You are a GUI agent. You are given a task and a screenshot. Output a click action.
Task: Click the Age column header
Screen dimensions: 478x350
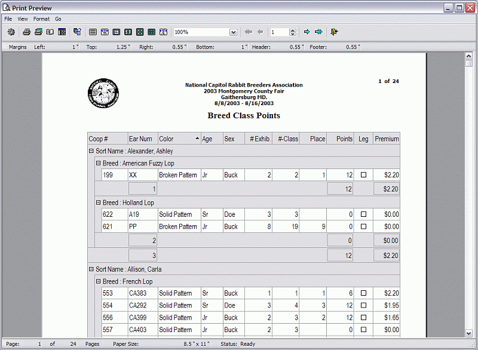(x=212, y=139)
